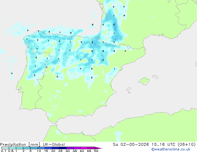This screenshot has width=197, height=152.
Task: Click the 0.1–0.5 mm palest legend swatch
Action: pyautogui.click(x=5, y=148)
